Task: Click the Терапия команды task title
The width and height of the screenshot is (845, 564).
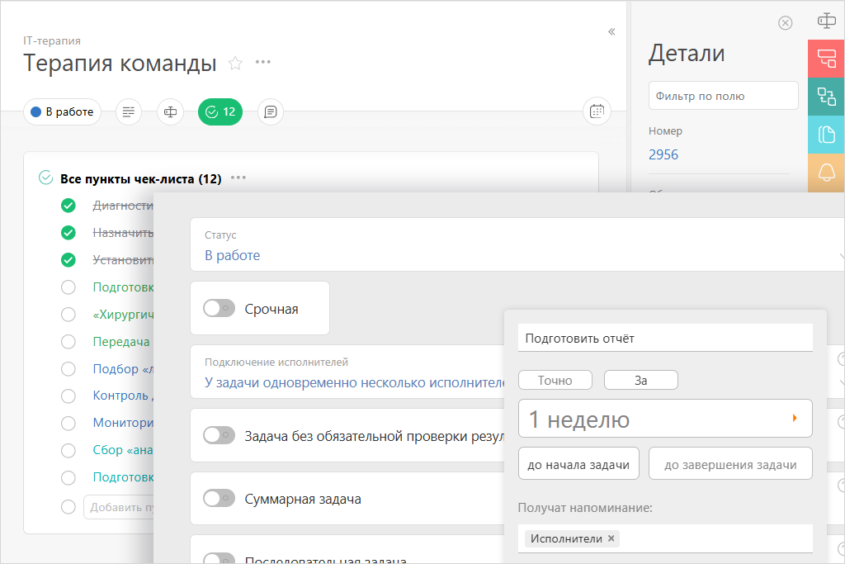Action: pos(120,63)
